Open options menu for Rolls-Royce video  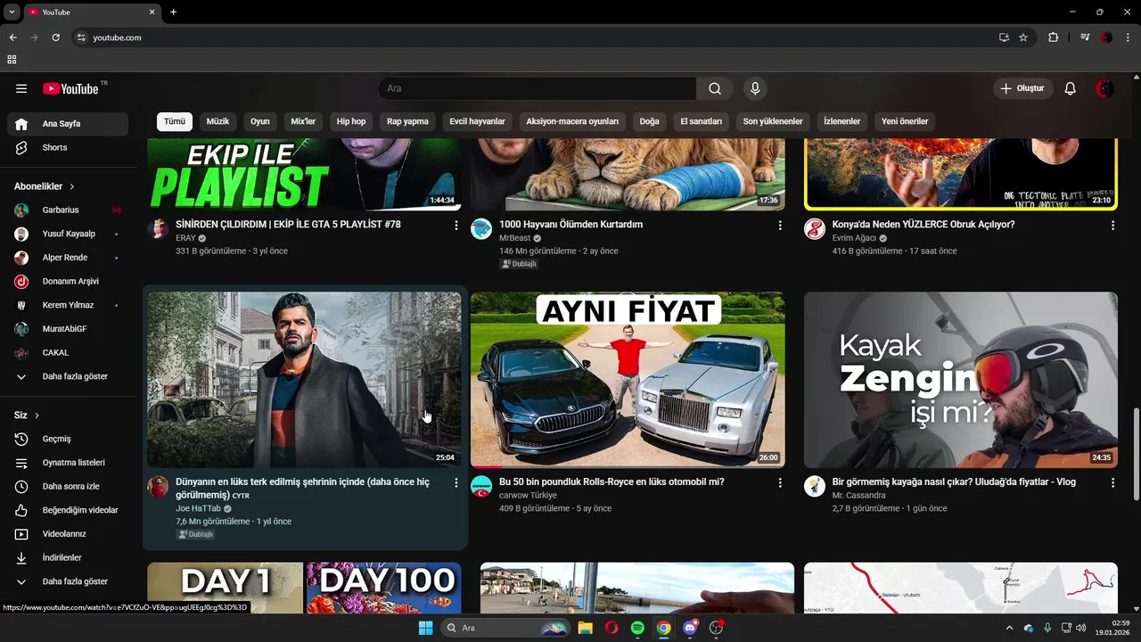pos(780,483)
